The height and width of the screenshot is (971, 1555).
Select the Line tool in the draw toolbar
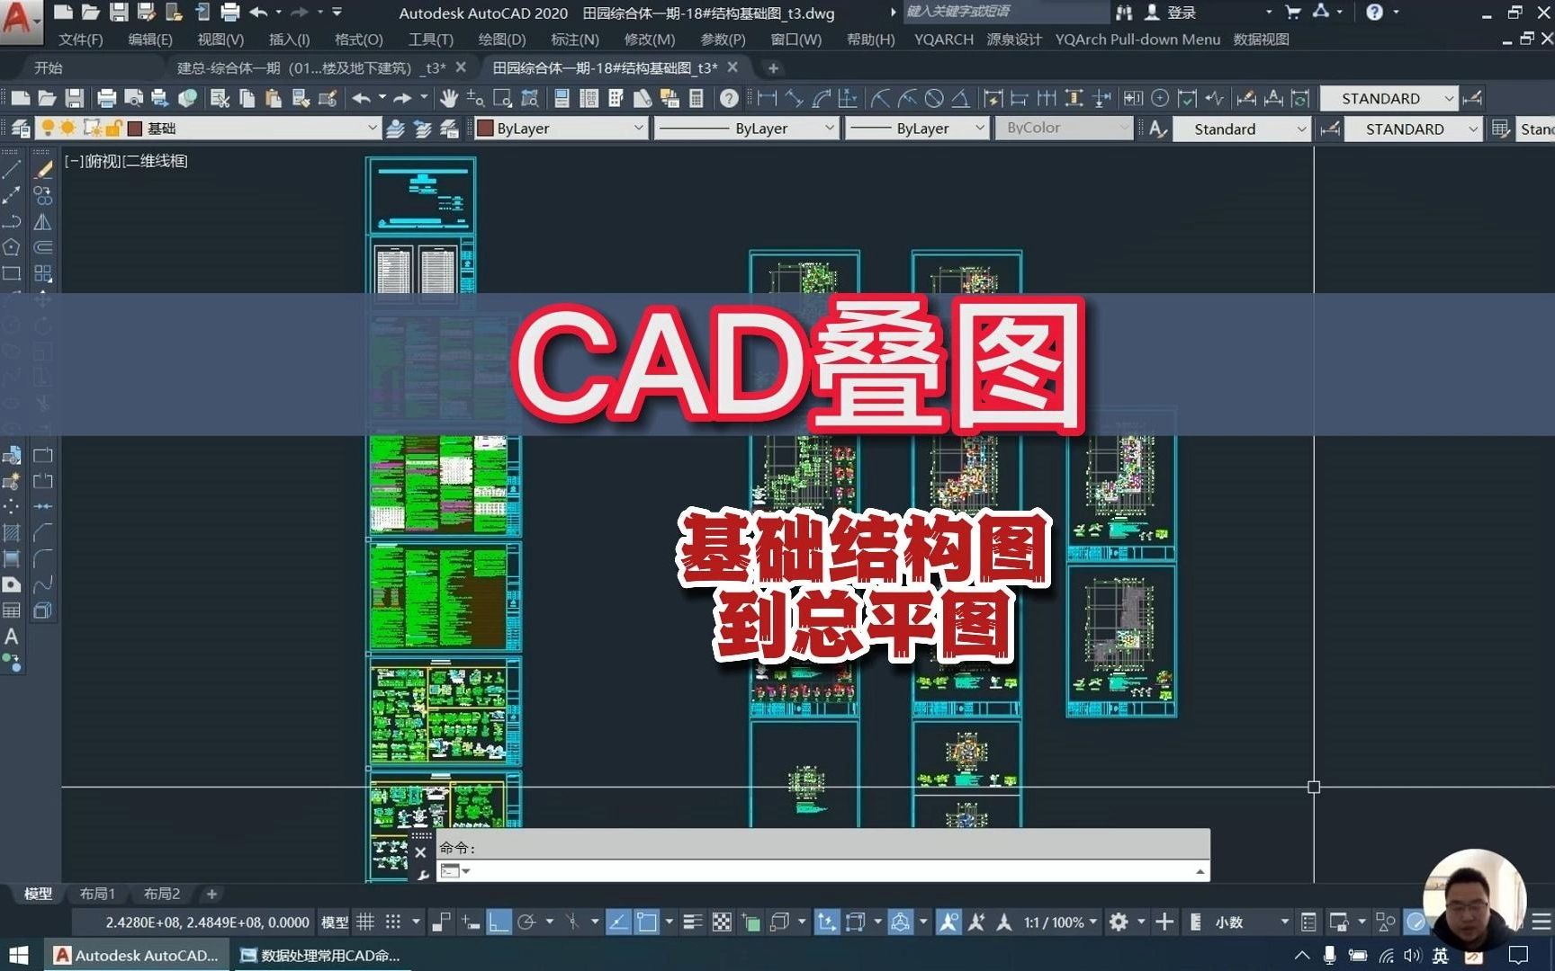(12, 167)
